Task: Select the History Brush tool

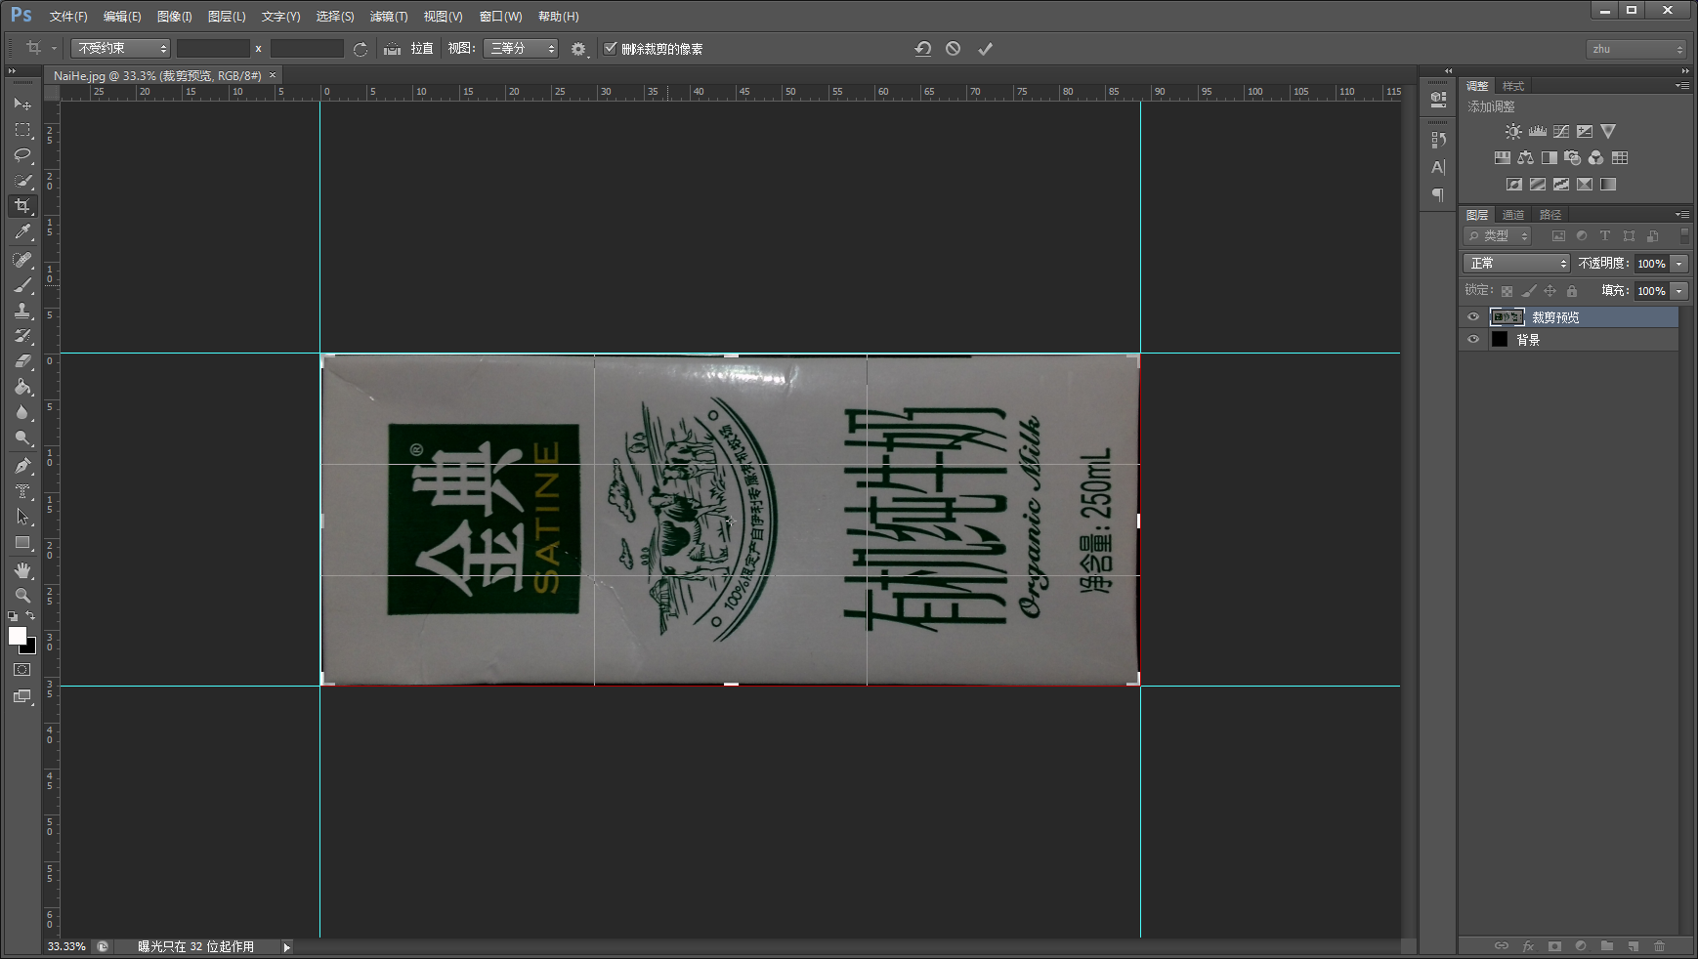Action: (x=22, y=335)
